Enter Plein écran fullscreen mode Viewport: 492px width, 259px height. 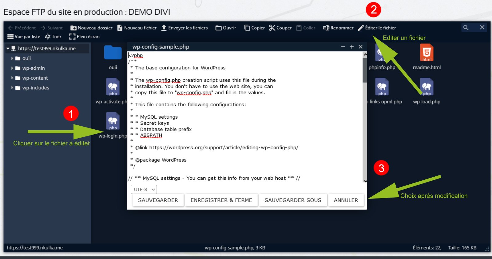pos(84,37)
